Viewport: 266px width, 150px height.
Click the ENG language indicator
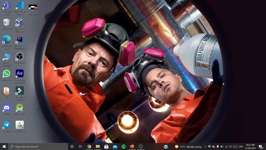[241, 147]
